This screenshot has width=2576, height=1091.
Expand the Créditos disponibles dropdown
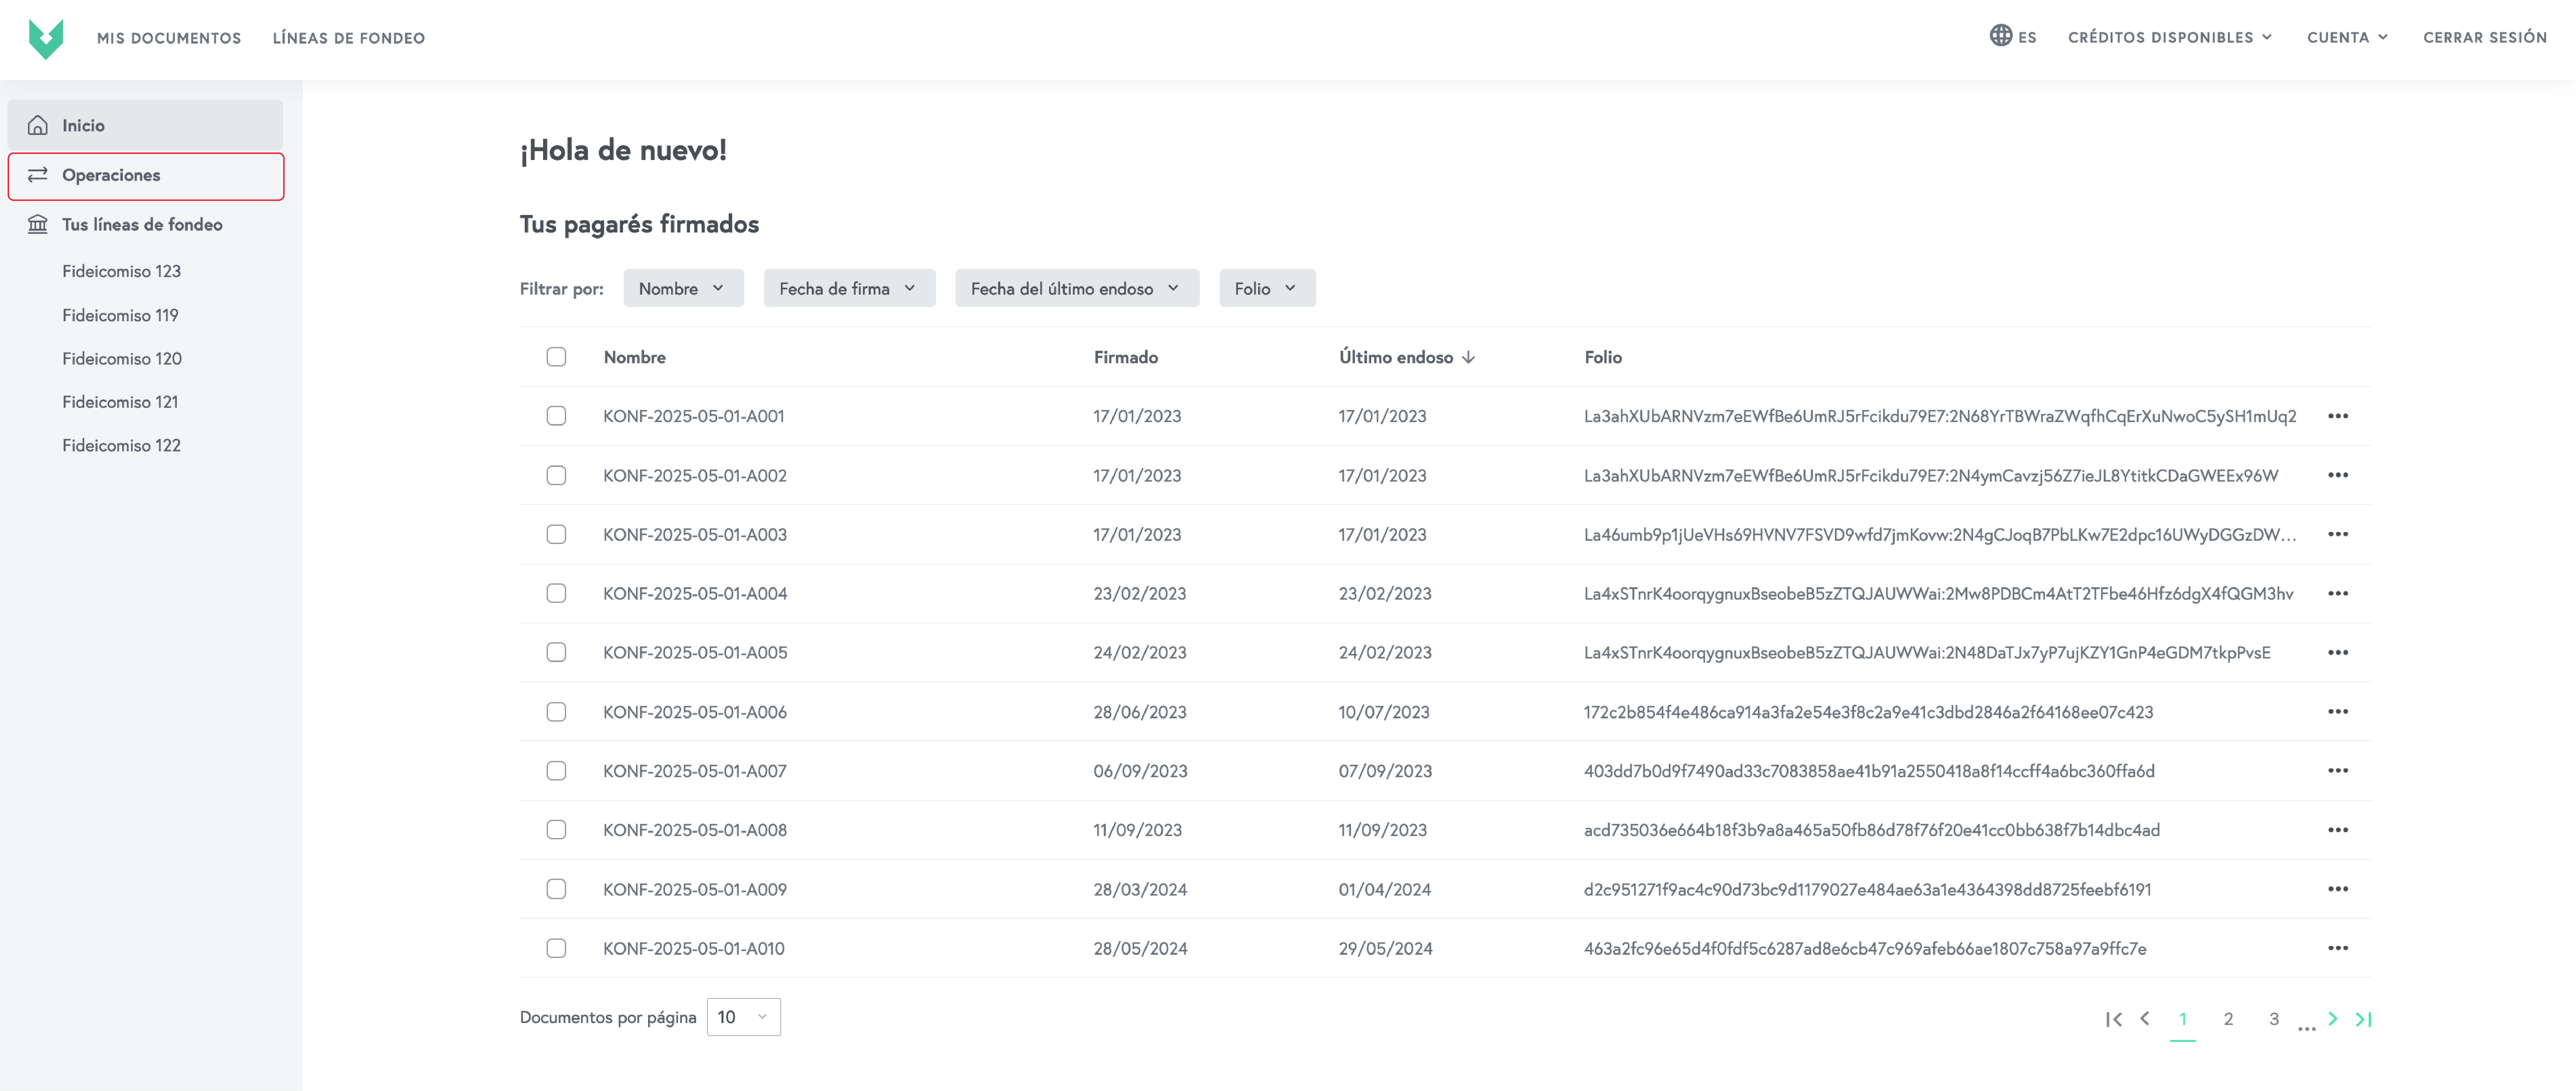tap(2170, 37)
